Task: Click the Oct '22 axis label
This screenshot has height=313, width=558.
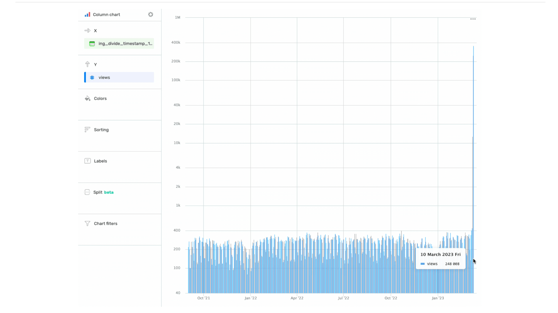Action: coord(391,298)
